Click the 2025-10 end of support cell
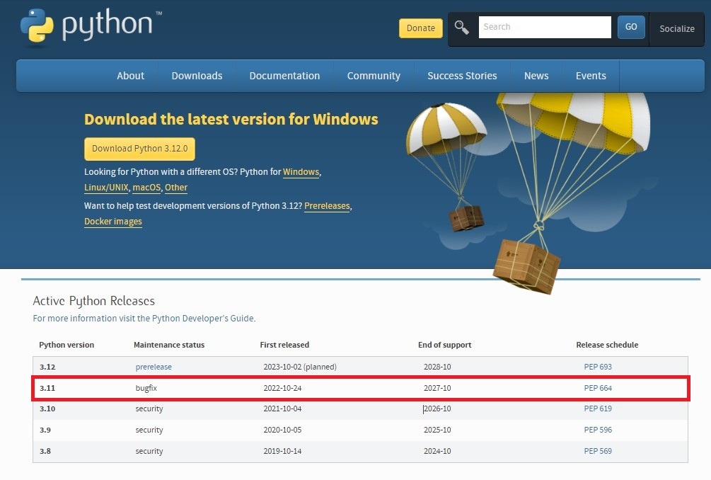711x480 pixels. coord(437,430)
